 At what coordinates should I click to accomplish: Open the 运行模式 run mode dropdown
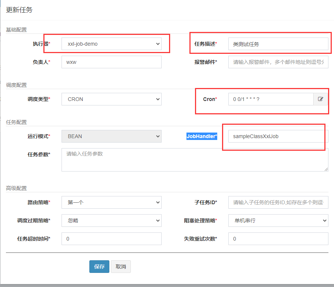(x=111, y=136)
